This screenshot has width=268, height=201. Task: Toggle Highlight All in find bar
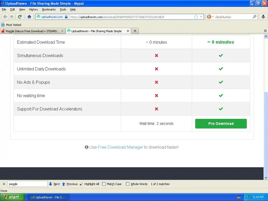(x=90, y=184)
